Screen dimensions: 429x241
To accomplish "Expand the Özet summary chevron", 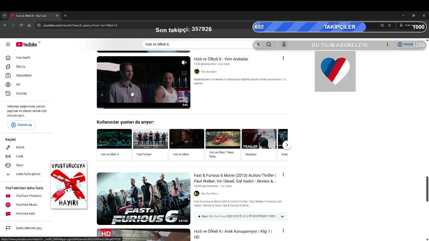I will [x=282, y=217].
